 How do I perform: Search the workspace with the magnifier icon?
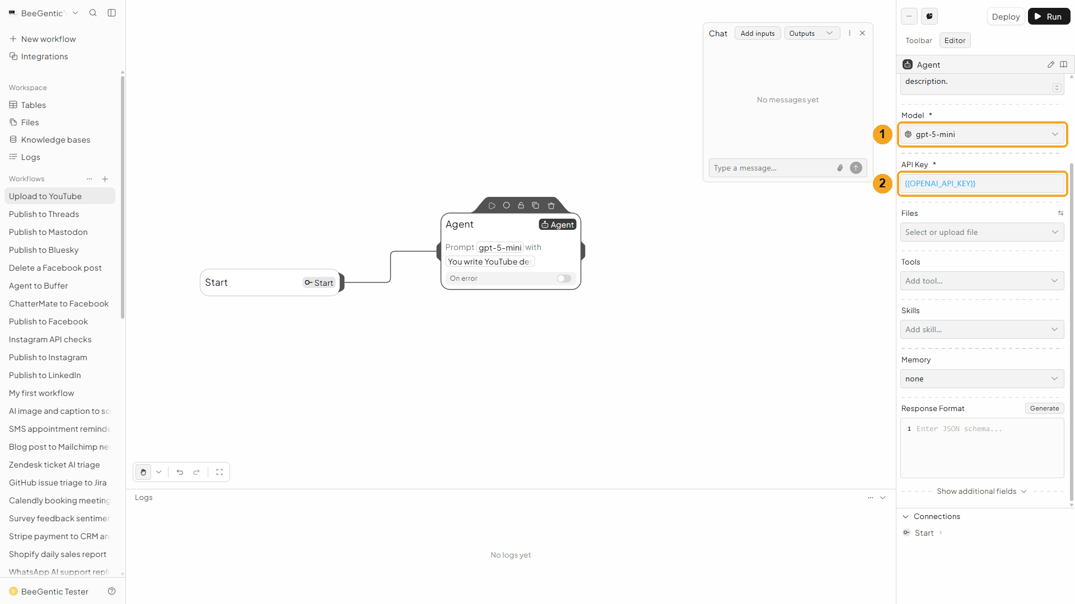click(93, 13)
